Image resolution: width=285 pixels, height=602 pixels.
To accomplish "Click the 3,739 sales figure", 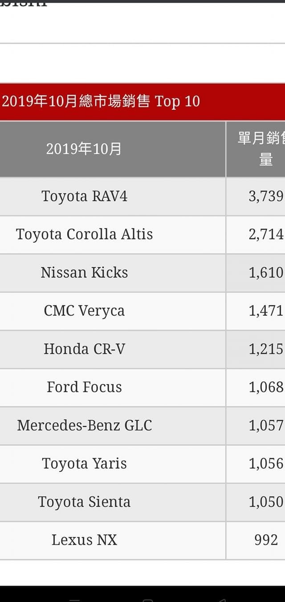I will coord(266,196).
